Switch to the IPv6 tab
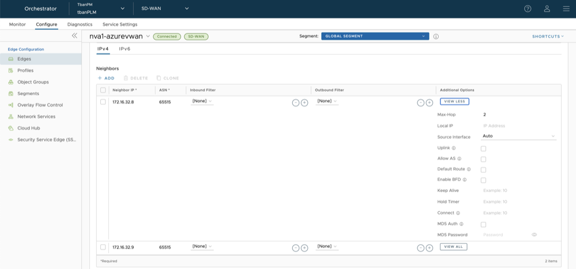 click(x=125, y=49)
